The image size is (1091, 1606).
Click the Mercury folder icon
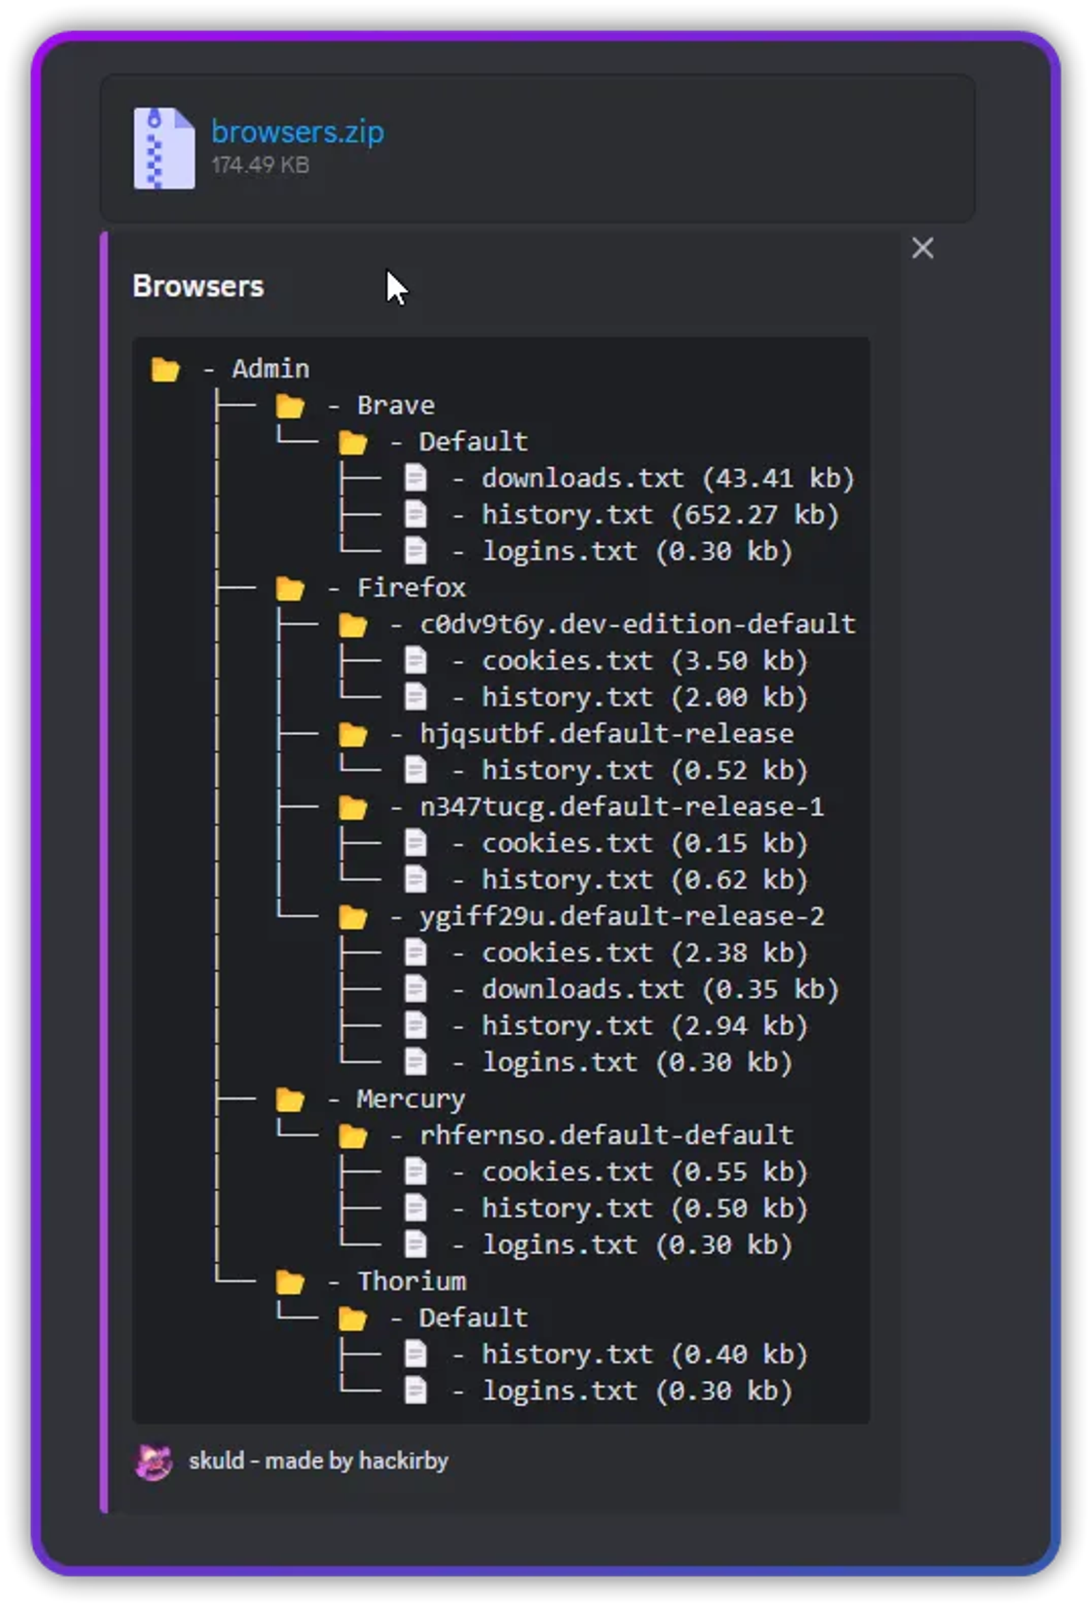click(x=290, y=1099)
